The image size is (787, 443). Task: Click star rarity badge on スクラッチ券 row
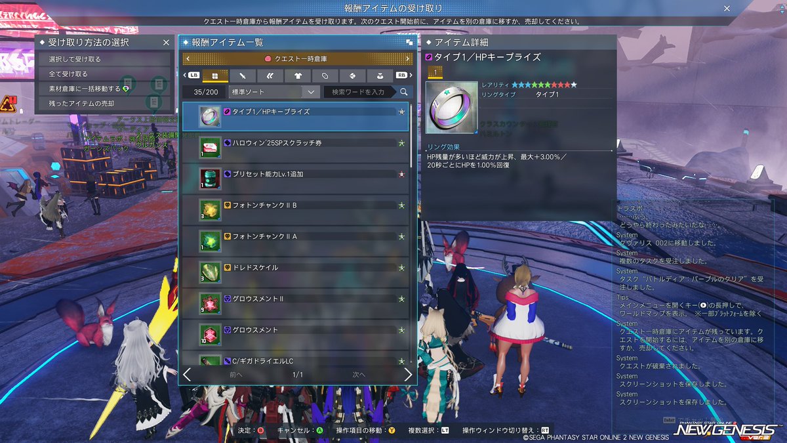[401, 143]
